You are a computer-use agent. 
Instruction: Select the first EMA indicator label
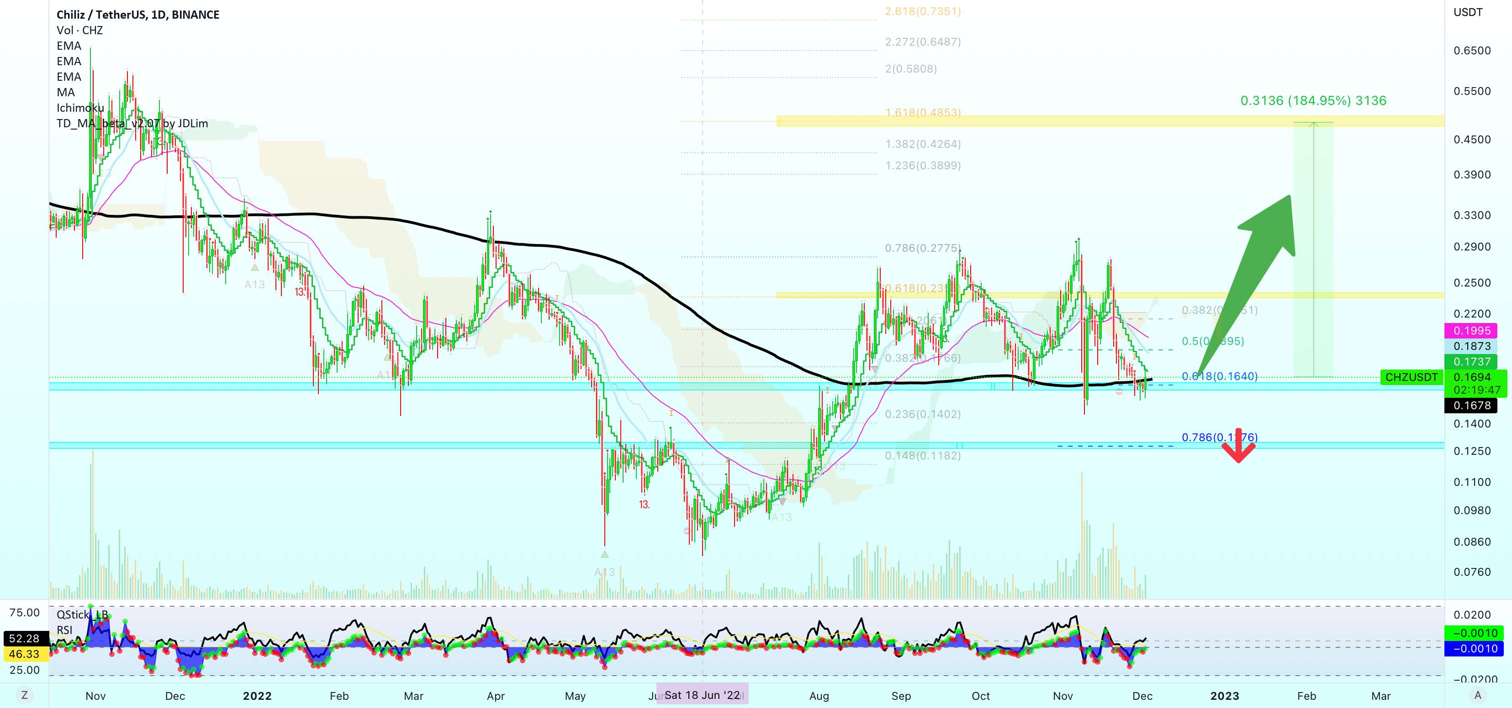(x=69, y=46)
